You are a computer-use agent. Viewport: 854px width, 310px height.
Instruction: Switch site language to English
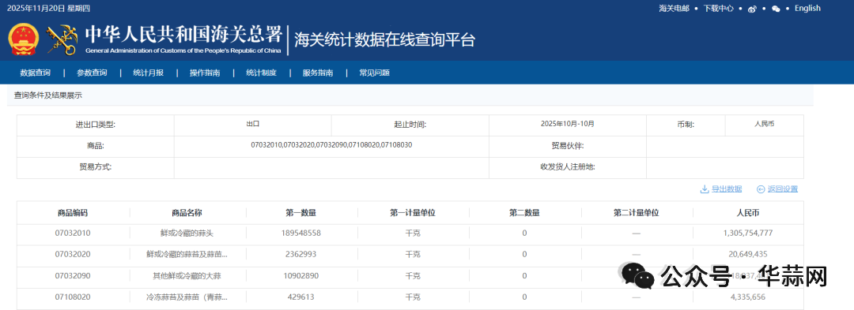pos(807,8)
